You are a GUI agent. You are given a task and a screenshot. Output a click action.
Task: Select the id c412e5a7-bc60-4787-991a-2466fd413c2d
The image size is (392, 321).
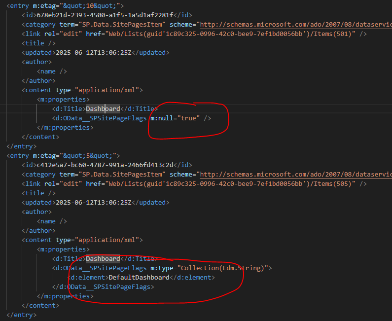[x=105, y=165]
